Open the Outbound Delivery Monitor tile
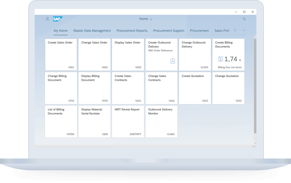Viewport: 291px width, 183px height. pos(161,121)
